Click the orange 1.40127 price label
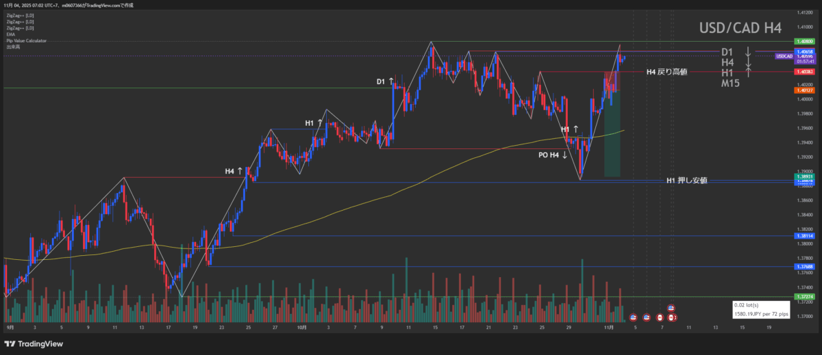822x355 pixels. click(803, 90)
